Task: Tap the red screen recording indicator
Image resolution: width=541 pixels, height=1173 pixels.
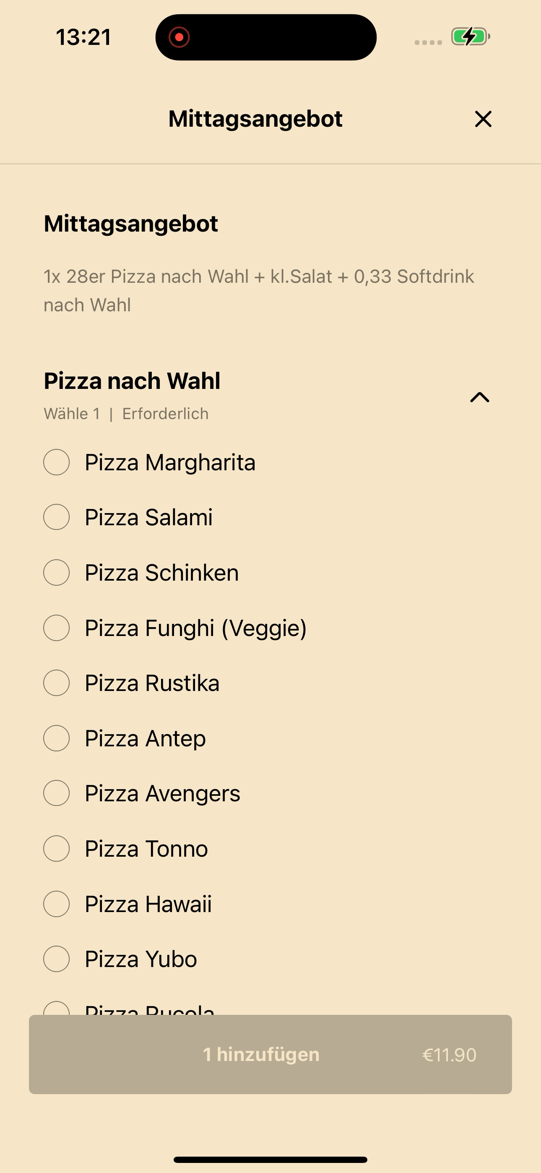Action: [x=179, y=37]
